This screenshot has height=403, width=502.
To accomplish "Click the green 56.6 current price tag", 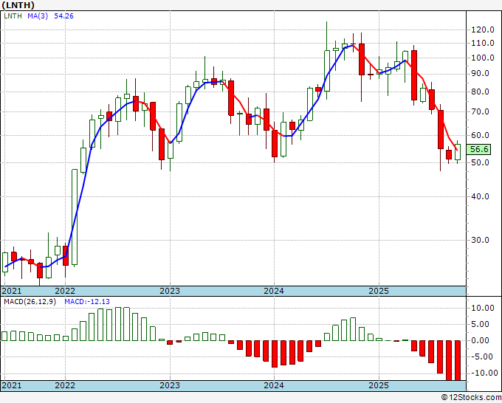I will pos(478,149).
